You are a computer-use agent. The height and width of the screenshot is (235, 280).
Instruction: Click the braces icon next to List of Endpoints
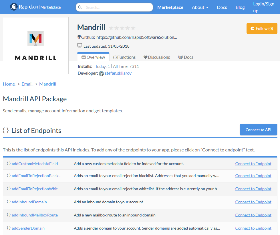click(6, 130)
